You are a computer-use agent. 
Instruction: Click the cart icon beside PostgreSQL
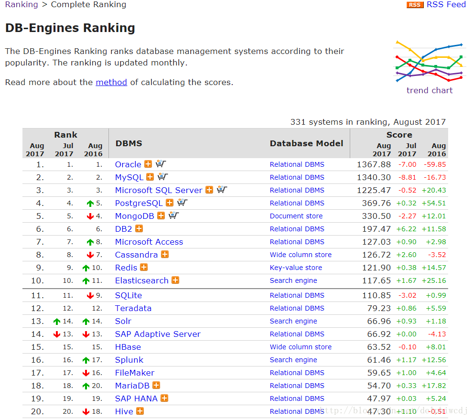[x=182, y=202]
